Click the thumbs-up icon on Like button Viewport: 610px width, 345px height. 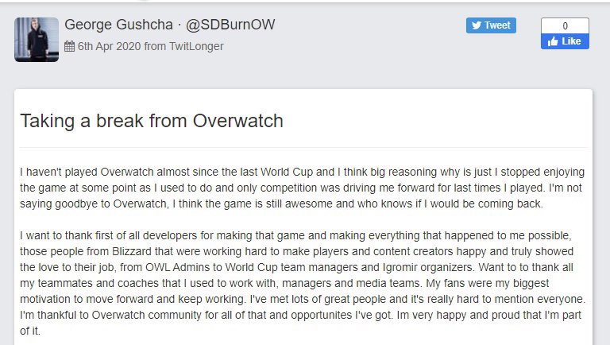pyautogui.click(x=551, y=41)
